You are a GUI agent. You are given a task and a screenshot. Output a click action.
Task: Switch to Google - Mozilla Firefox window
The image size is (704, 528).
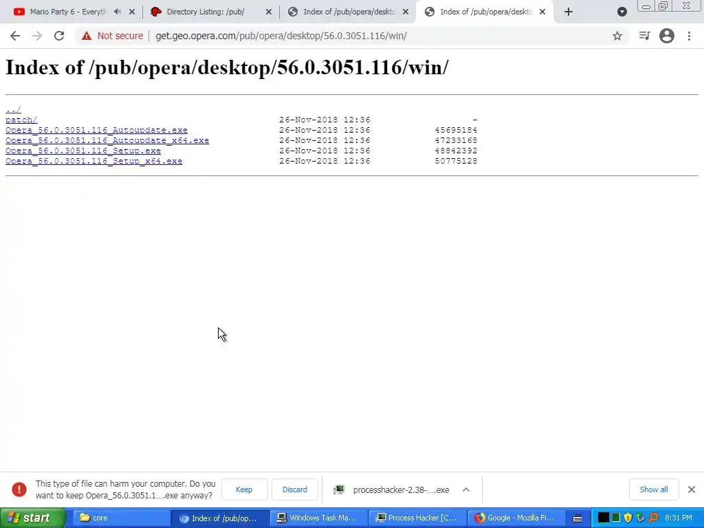[516, 518]
